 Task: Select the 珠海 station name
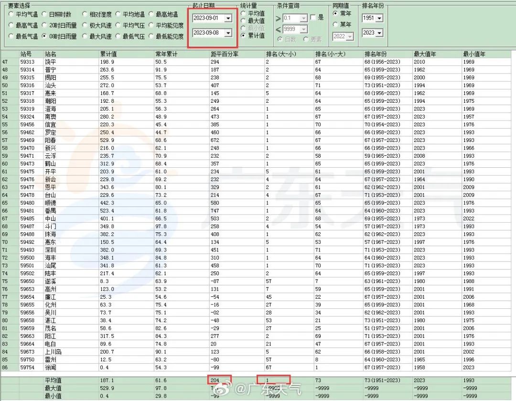pyautogui.click(x=50, y=234)
